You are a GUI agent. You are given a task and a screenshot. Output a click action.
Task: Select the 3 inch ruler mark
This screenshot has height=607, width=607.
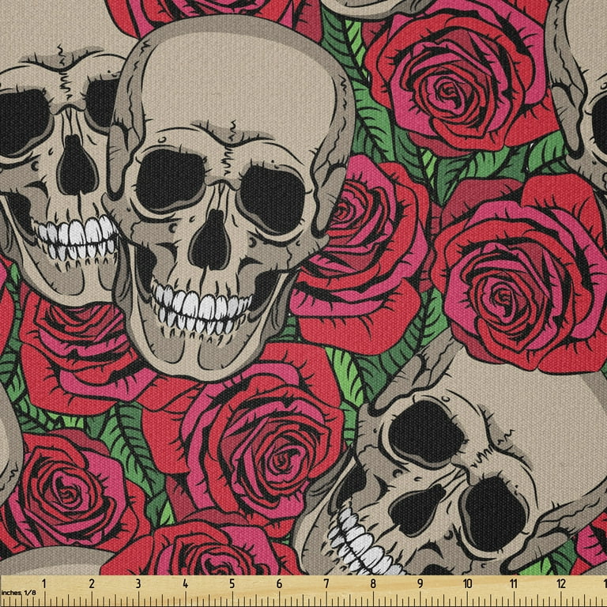[x=138, y=585]
